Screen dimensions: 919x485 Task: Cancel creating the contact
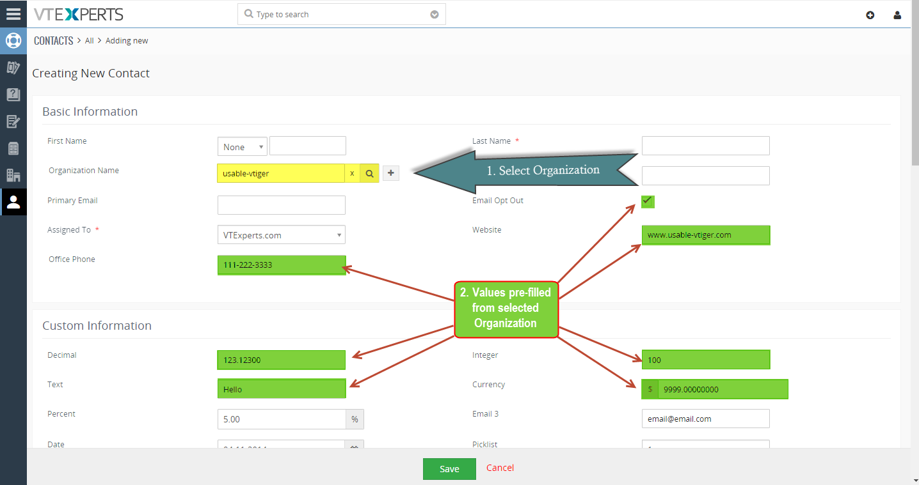[500, 468]
